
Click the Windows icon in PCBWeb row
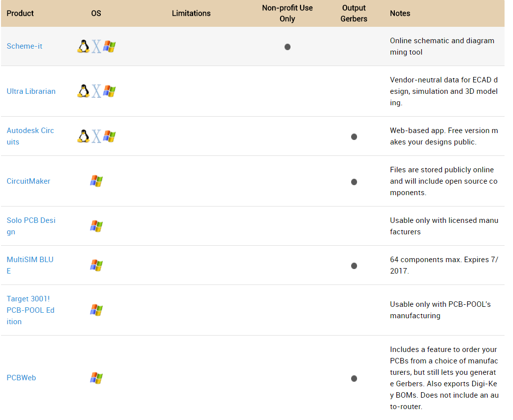(x=96, y=378)
